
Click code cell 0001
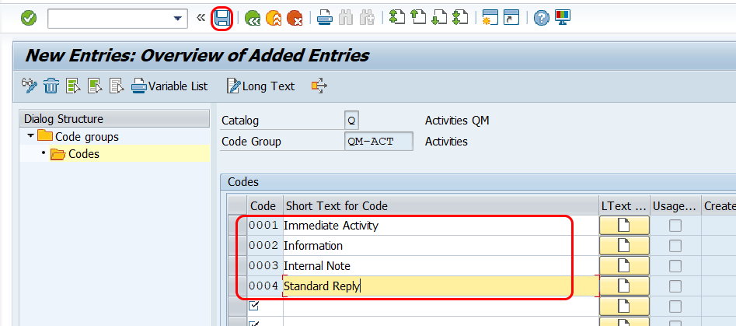(265, 226)
